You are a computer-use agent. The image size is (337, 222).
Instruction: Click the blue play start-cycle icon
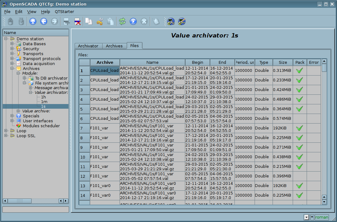tap(133, 21)
